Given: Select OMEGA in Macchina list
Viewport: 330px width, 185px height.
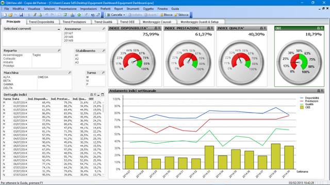Looking at the screenshot, I should tap(43, 77).
